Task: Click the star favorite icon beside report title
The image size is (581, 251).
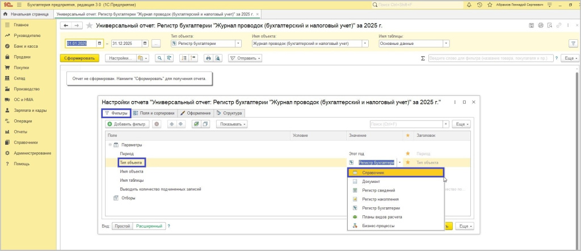Action: tap(89, 26)
